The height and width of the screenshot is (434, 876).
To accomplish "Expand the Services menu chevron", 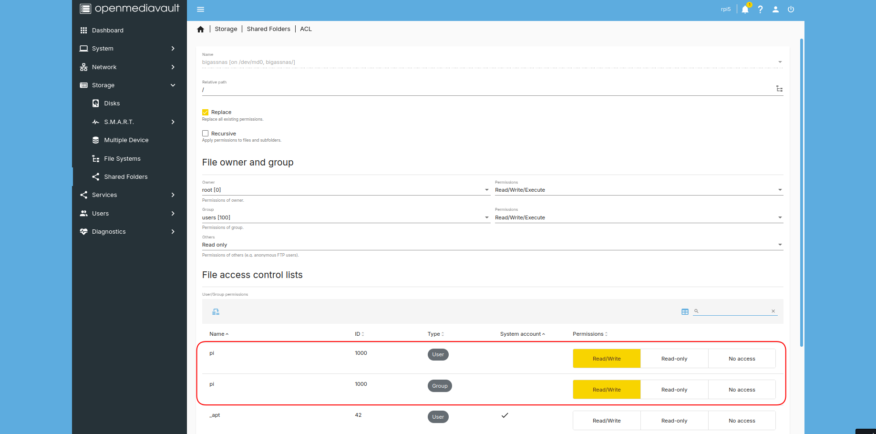I will 173,195.
